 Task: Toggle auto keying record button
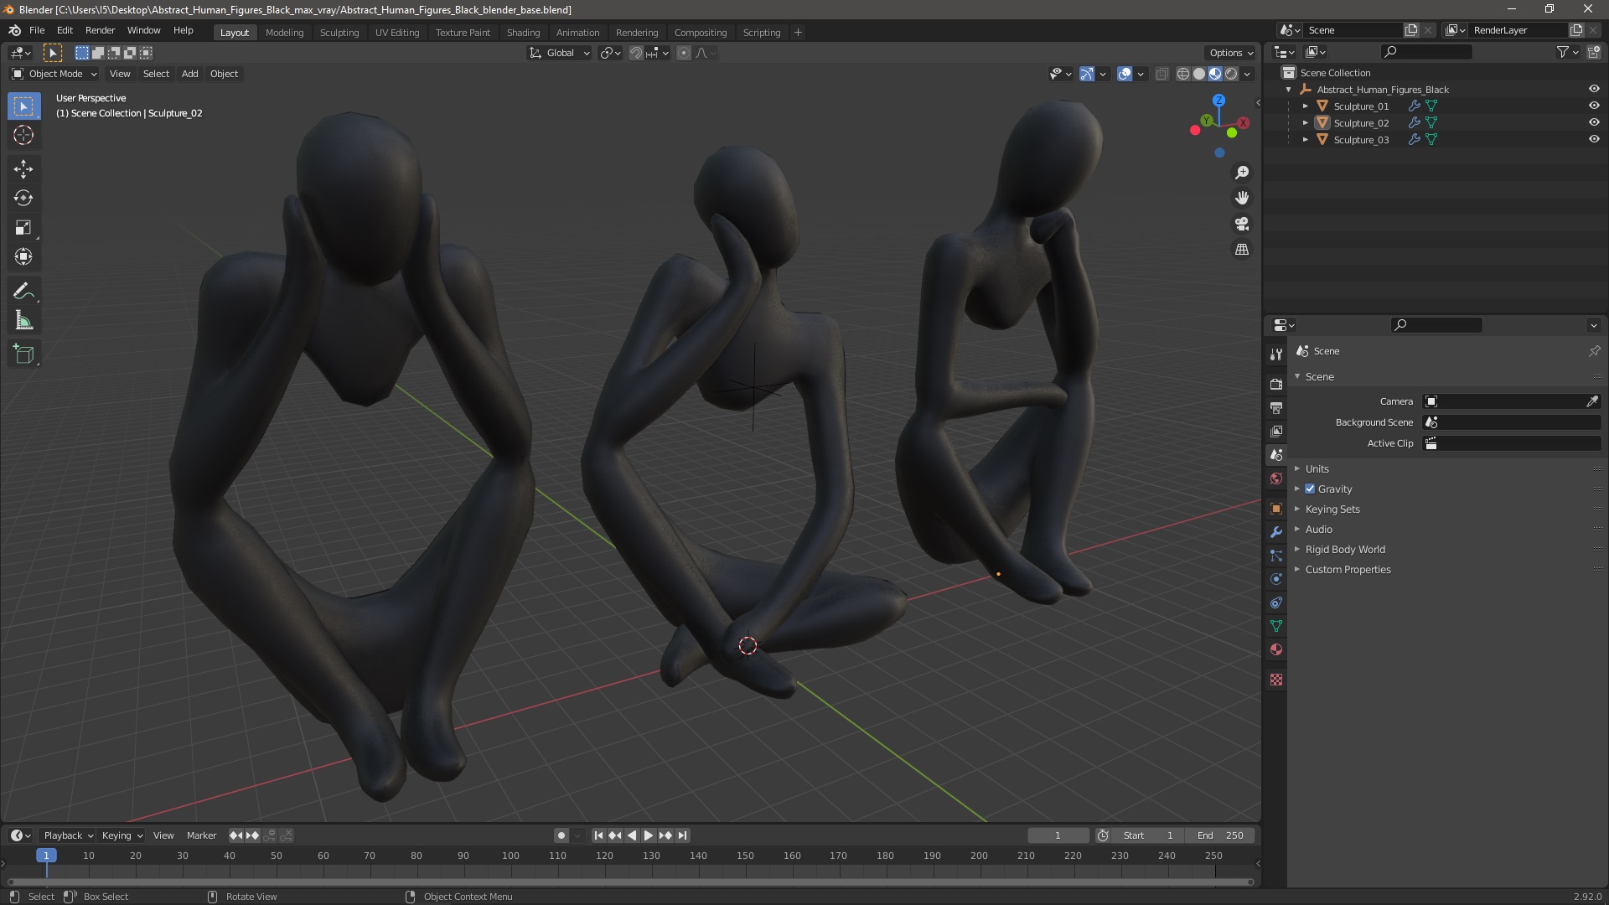pos(561,835)
